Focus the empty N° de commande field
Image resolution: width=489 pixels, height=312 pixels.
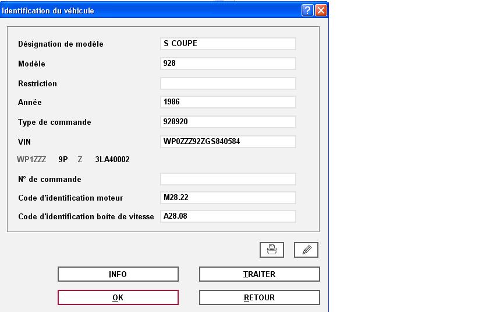(x=228, y=179)
